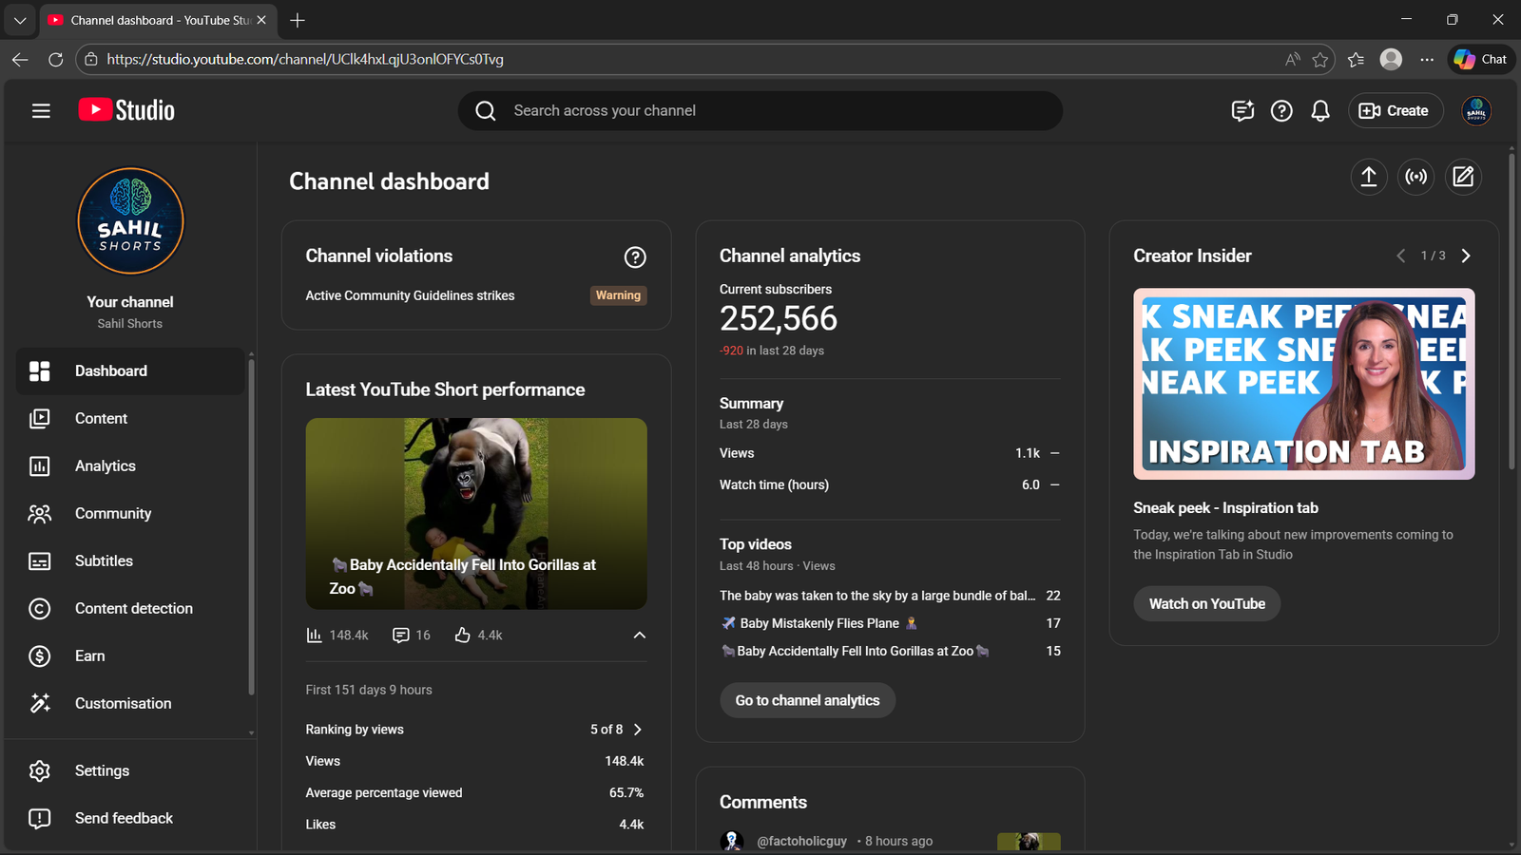Image resolution: width=1521 pixels, height=855 pixels.
Task: Click the channel violations help icon
Action: tap(635, 257)
